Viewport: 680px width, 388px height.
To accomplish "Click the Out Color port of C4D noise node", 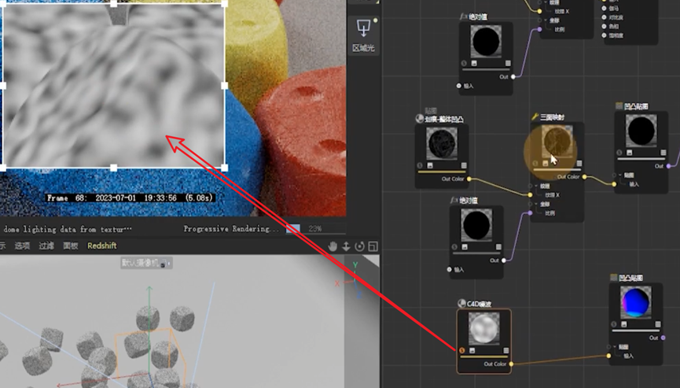I will coord(512,364).
